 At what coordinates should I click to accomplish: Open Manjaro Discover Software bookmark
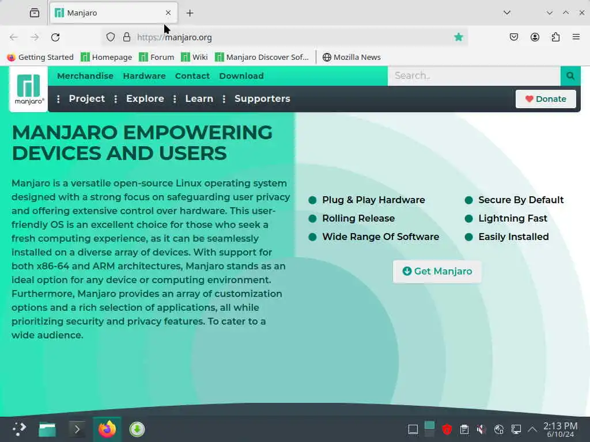click(262, 57)
